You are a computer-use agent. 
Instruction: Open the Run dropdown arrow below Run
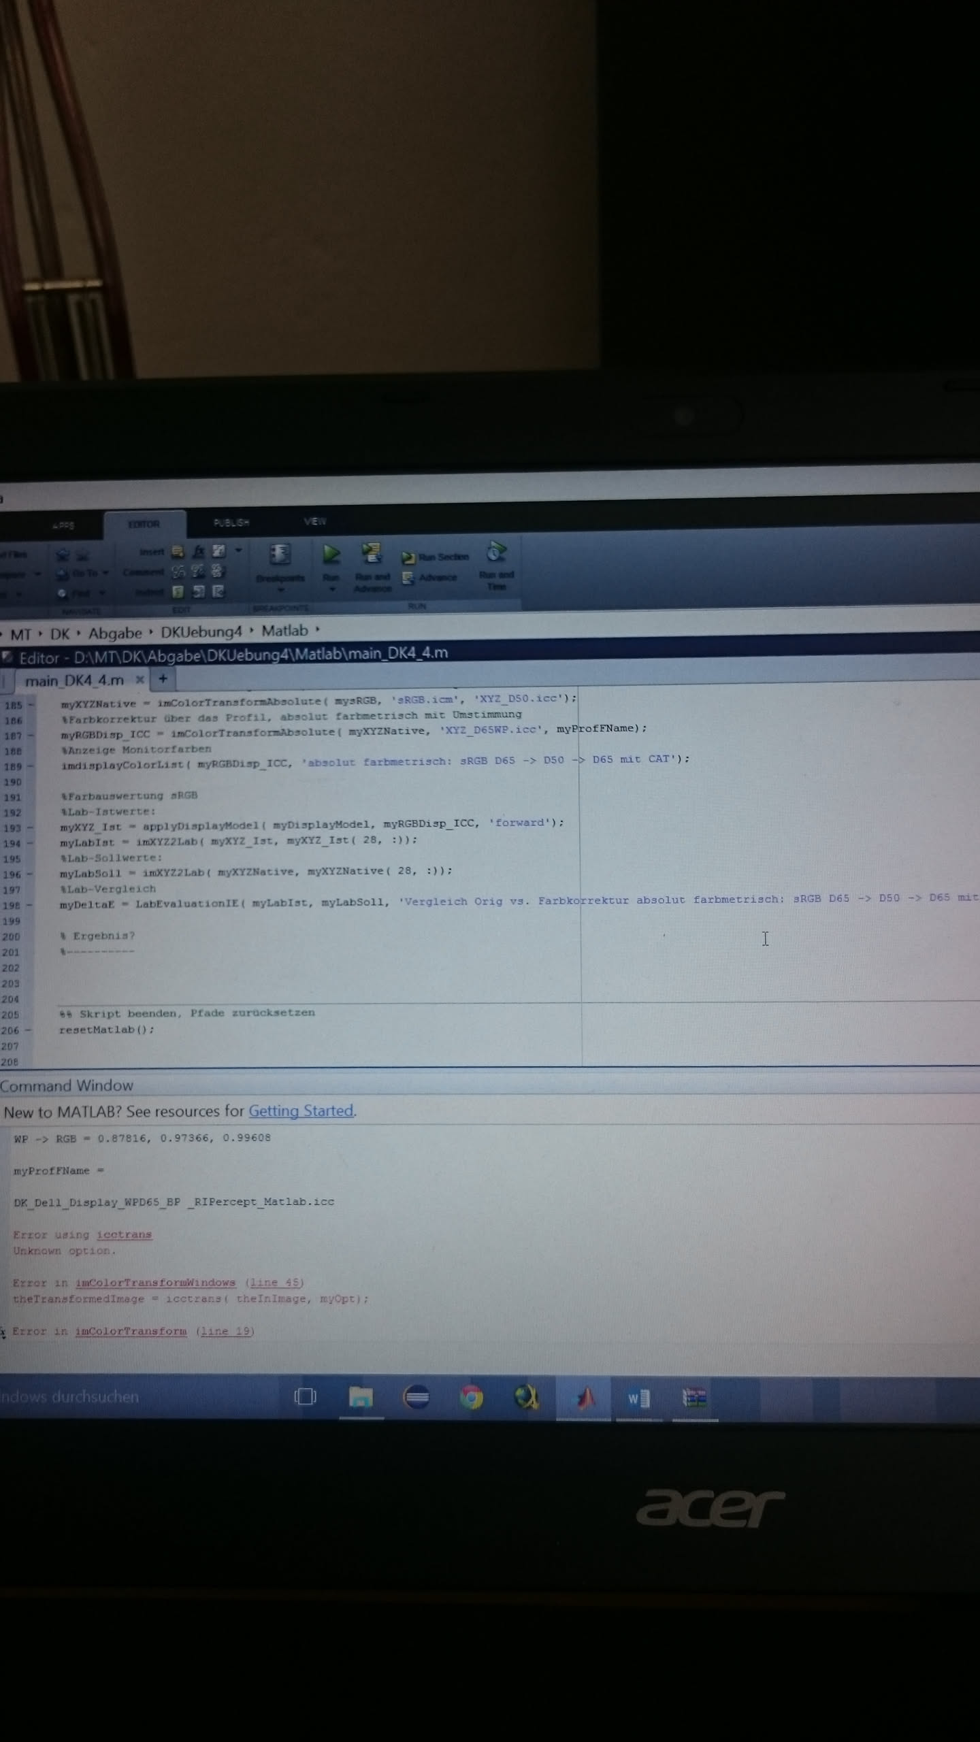pyautogui.click(x=332, y=589)
